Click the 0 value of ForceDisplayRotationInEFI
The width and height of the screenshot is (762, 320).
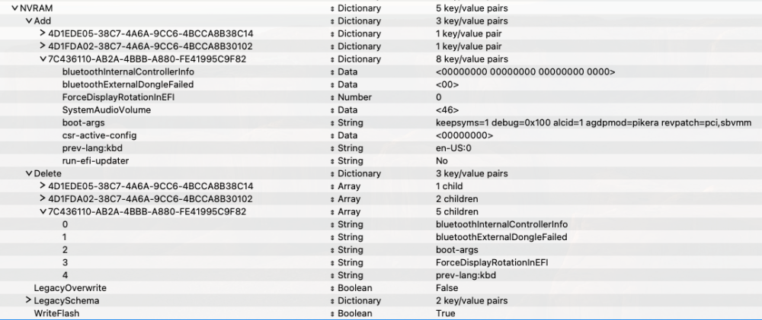click(x=439, y=97)
